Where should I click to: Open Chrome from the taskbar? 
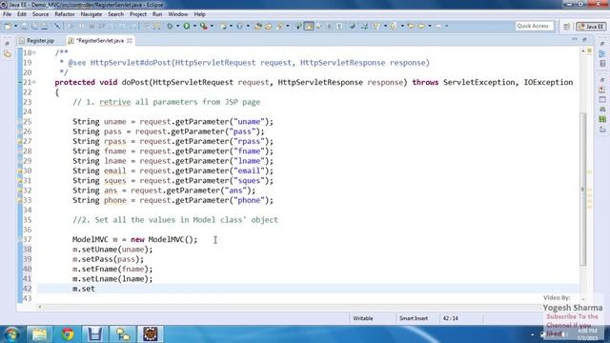[68, 334]
